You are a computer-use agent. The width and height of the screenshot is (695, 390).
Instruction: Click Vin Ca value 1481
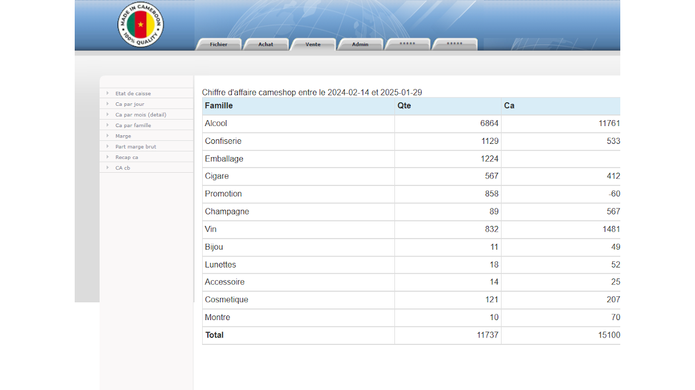tap(611, 229)
